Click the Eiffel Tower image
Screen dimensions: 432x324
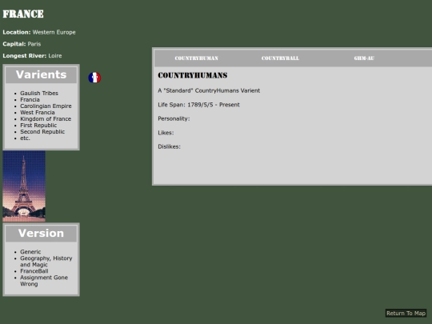click(x=24, y=186)
